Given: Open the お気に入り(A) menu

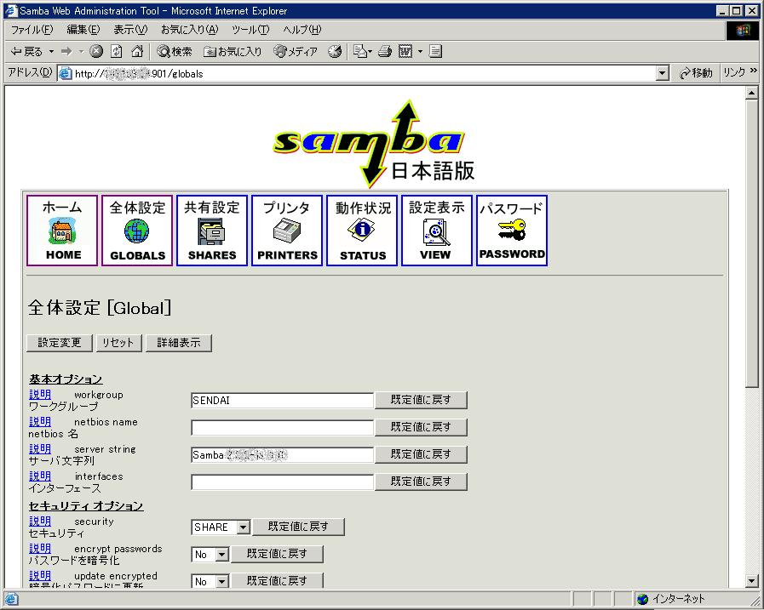Looking at the screenshot, I should coord(190,30).
